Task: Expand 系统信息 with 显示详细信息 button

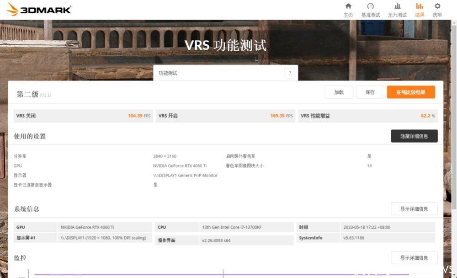Action: pyautogui.click(x=414, y=209)
